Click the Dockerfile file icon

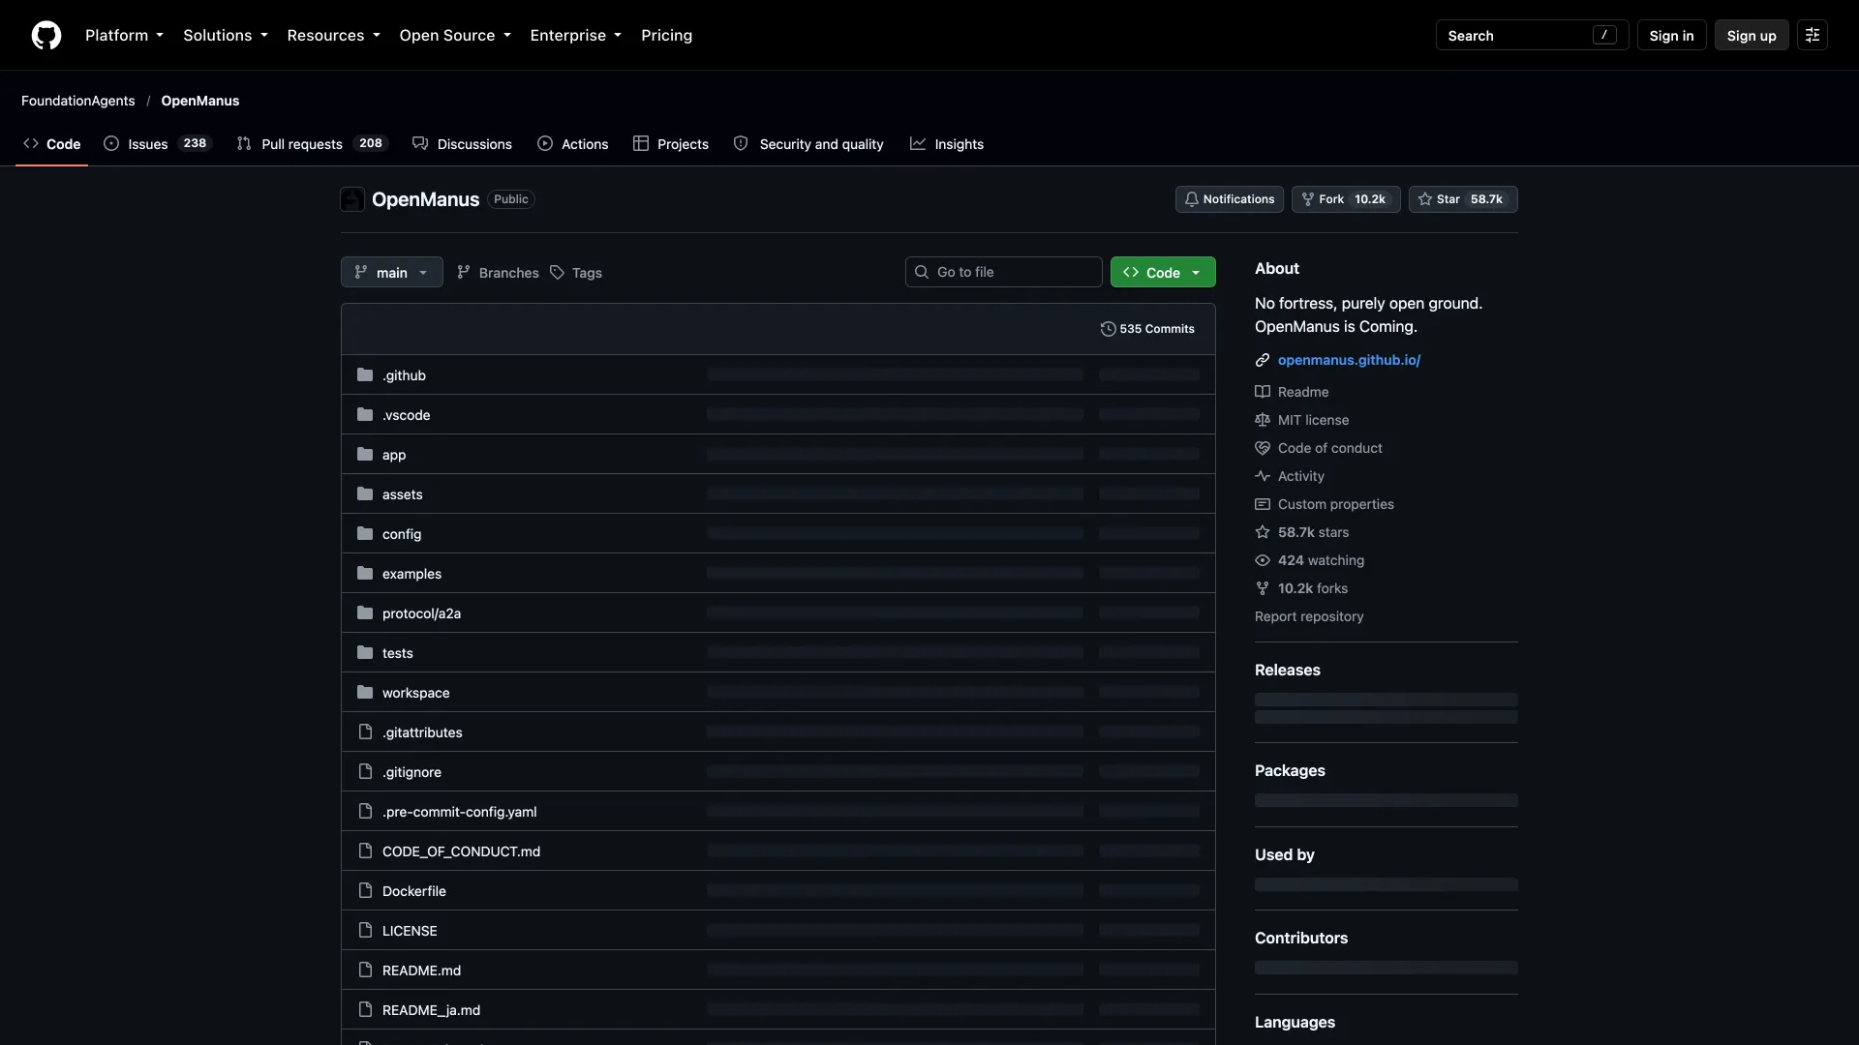click(x=365, y=890)
